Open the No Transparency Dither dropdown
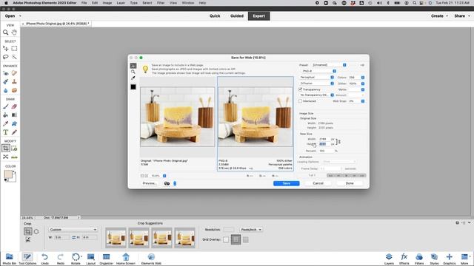 point(316,95)
